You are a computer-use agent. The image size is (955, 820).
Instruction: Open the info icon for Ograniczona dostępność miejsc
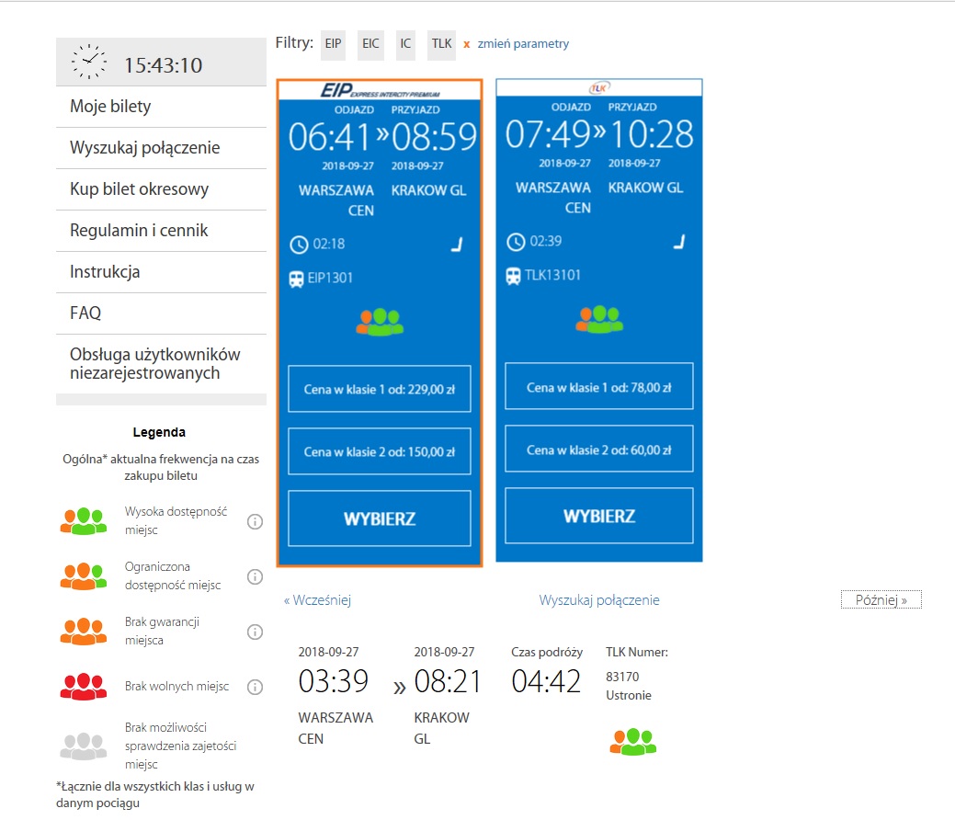(255, 576)
